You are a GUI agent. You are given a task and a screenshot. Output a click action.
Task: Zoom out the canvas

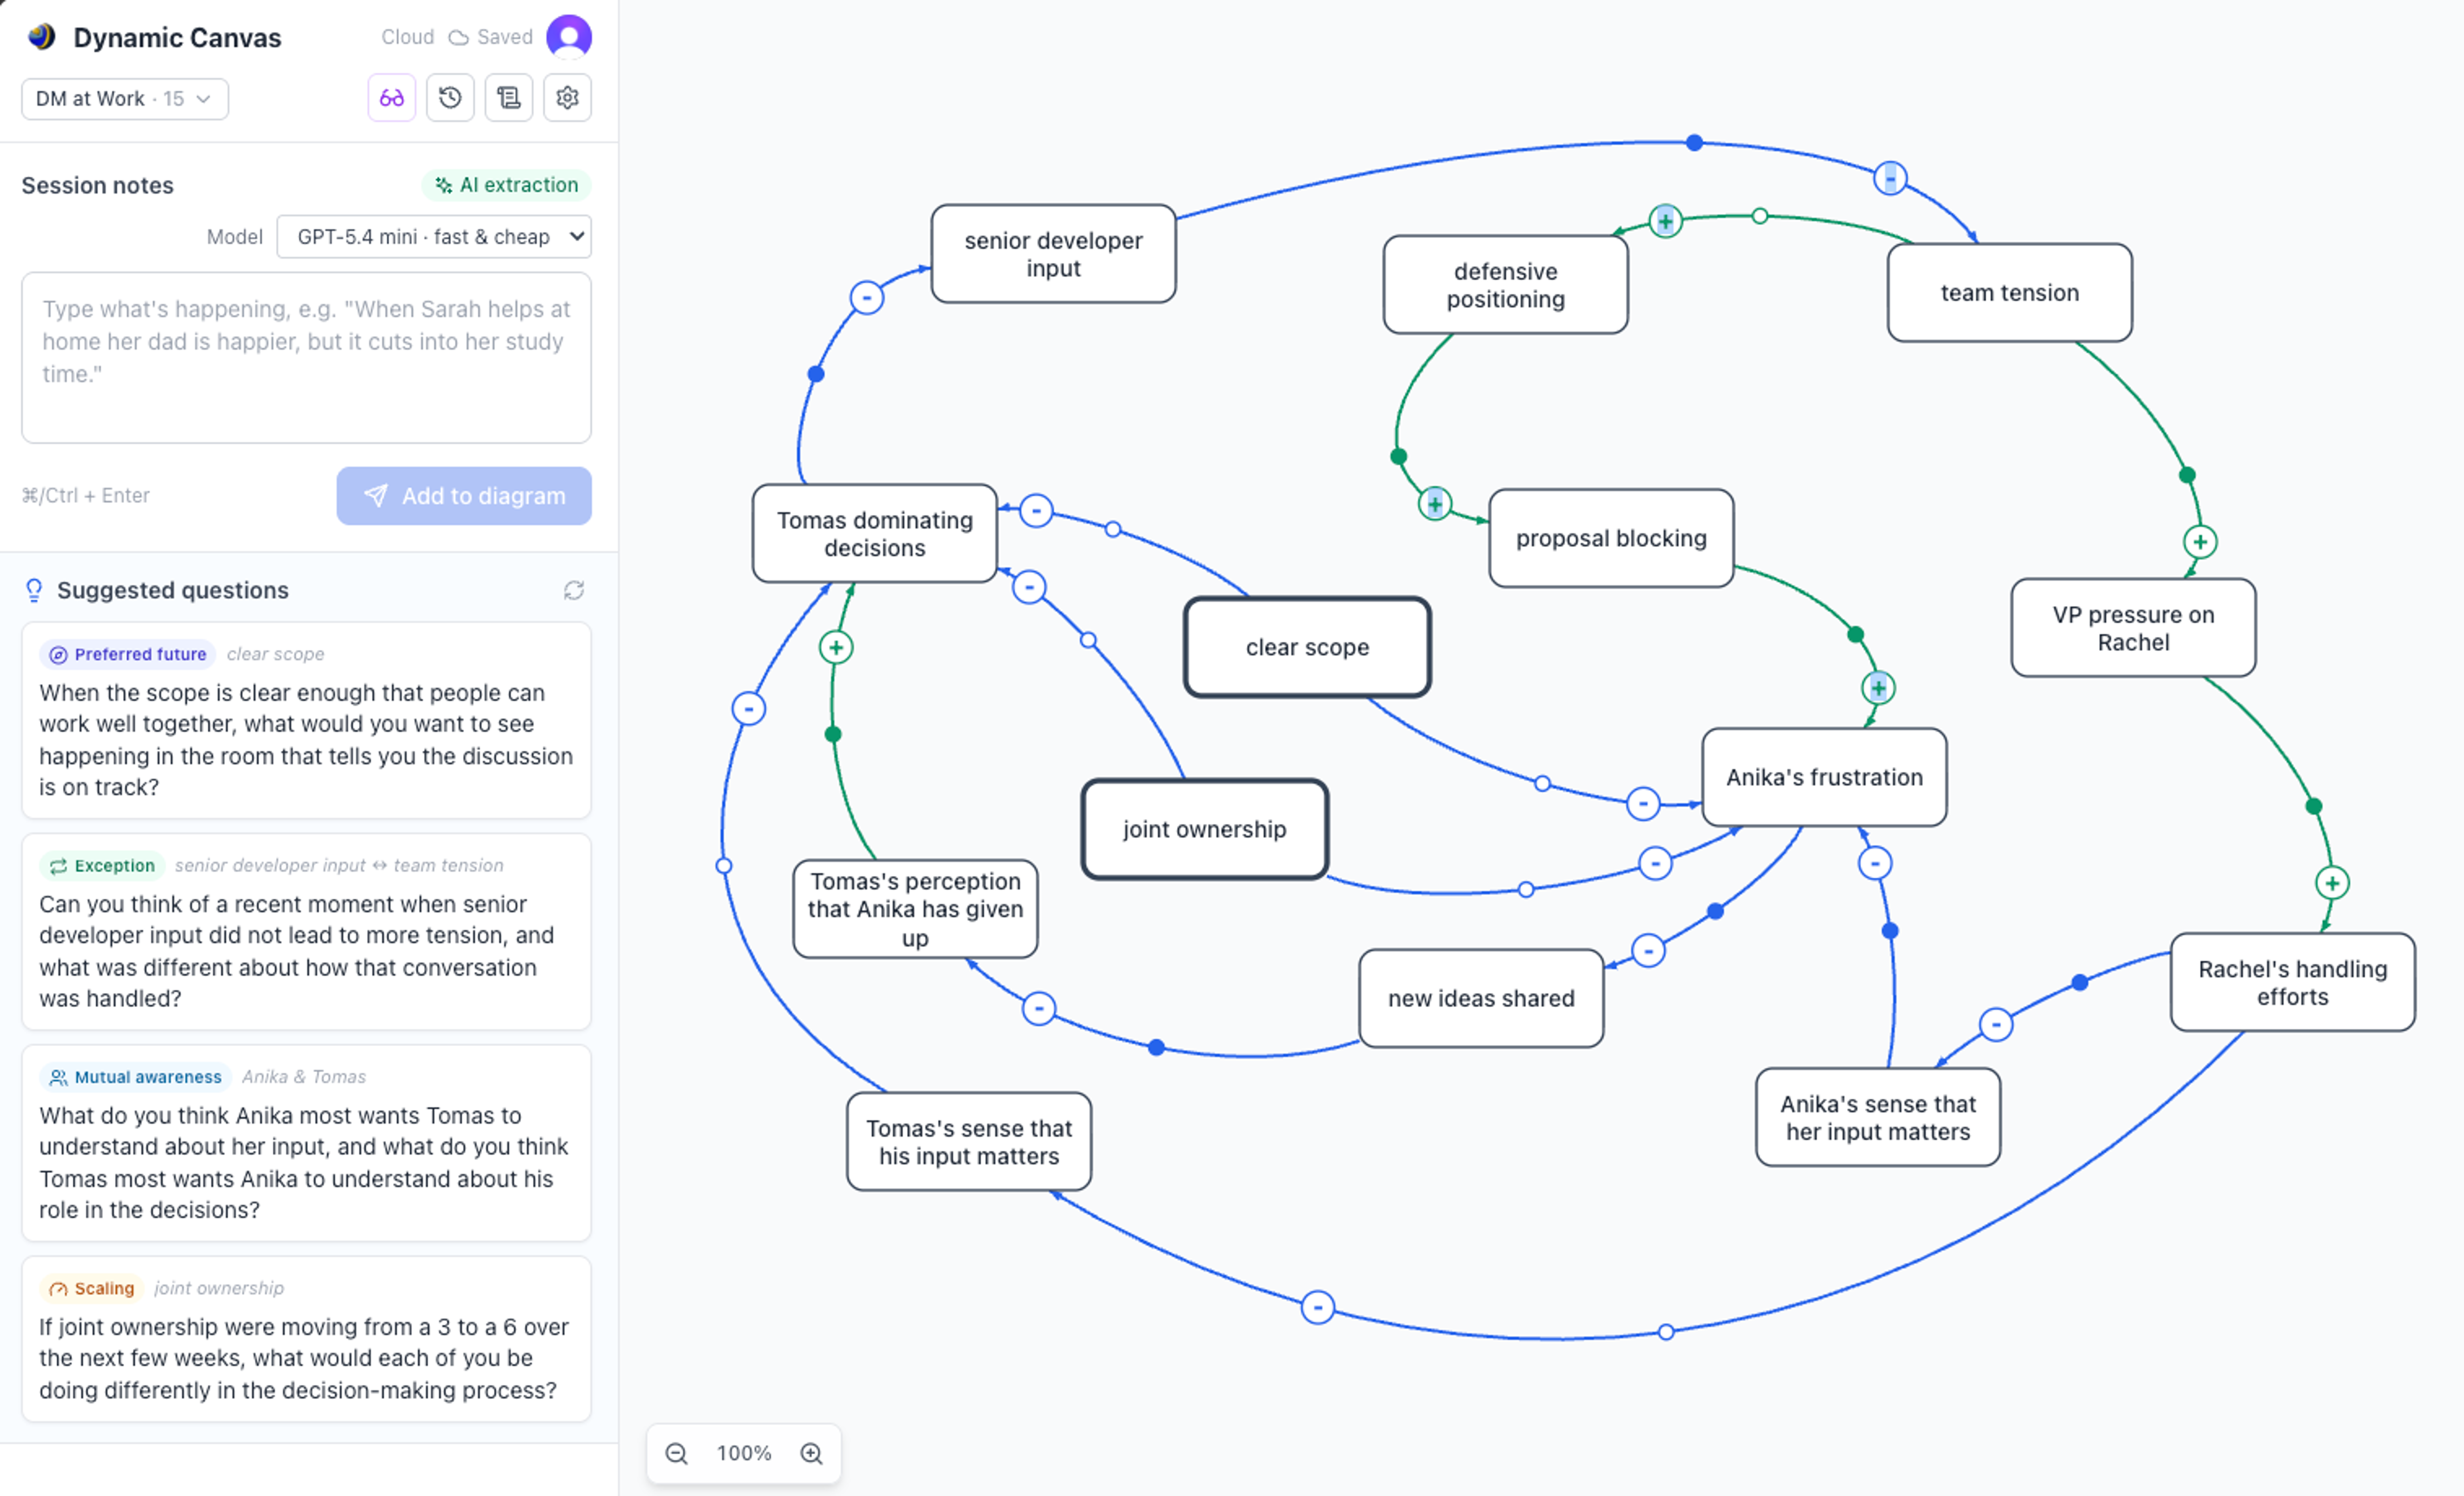tap(677, 1453)
